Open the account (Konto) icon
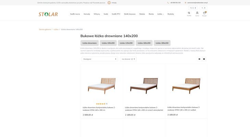Image resolution: width=250 pixels, height=137 pixels. (x=197, y=13)
